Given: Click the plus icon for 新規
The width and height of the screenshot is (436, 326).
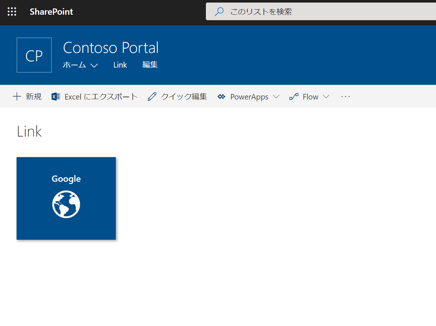Looking at the screenshot, I should pyautogui.click(x=17, y=96).
